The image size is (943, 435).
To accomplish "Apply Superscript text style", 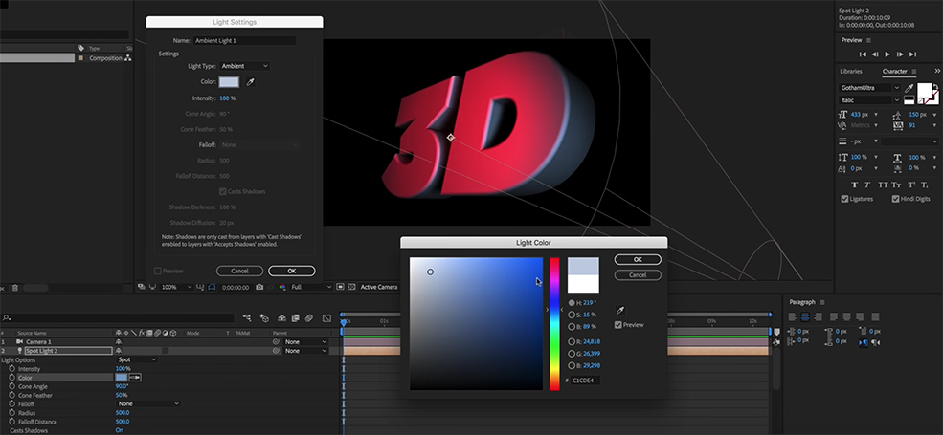I will [x=911, y=185].
